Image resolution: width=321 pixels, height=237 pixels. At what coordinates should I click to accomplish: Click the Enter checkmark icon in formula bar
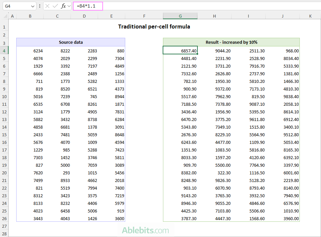[55, 6]
